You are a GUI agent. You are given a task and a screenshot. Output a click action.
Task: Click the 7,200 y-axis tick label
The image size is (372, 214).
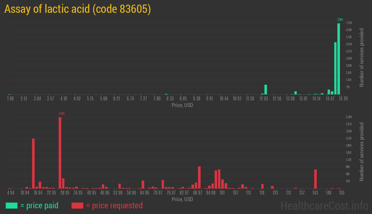point(349,23)
